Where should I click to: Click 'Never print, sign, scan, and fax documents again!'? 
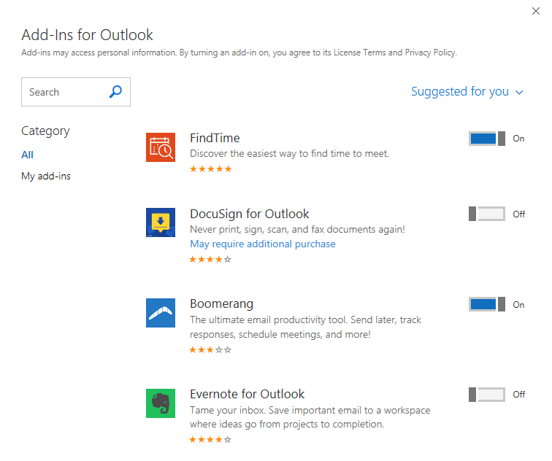(x=297, y=230)
